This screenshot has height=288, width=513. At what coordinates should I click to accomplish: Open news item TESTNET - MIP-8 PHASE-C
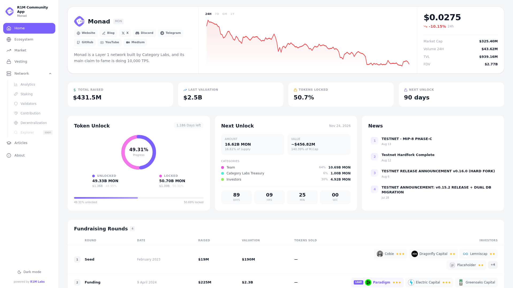407,139
